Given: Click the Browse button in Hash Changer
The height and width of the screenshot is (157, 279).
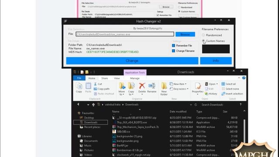Looking at the screenshot, I should [185, 34].
